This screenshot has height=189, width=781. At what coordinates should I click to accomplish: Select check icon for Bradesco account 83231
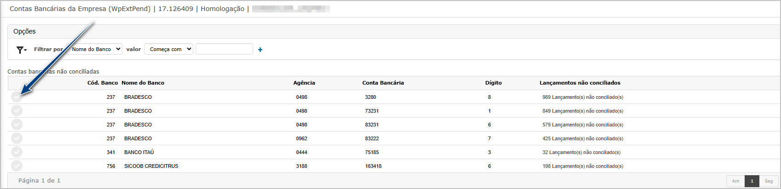17,125
